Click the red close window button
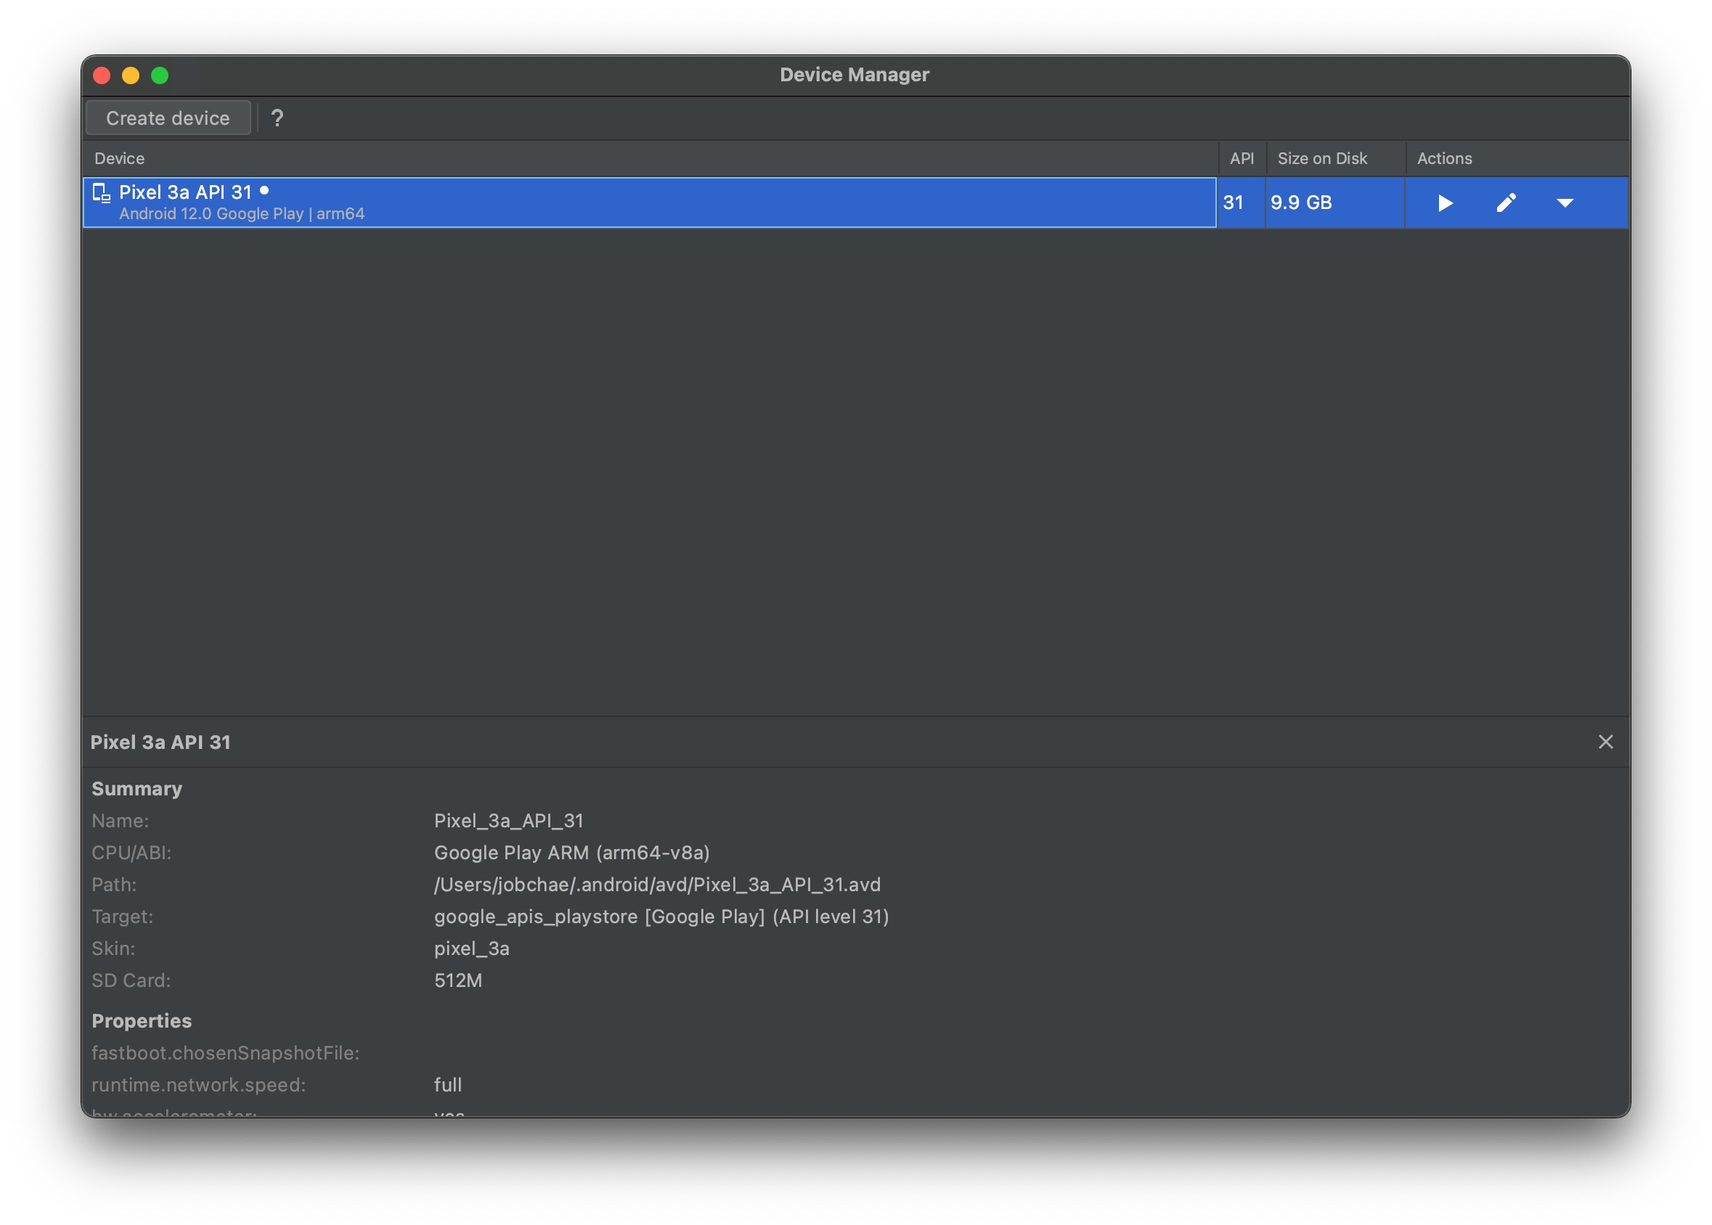1712x1225 pixels. pos(102,75)
